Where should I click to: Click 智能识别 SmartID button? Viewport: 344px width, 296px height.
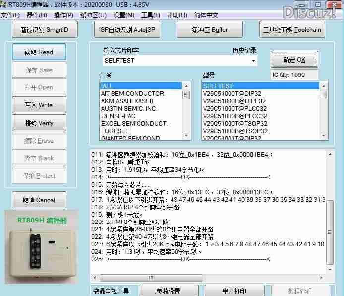coord(44,30)
